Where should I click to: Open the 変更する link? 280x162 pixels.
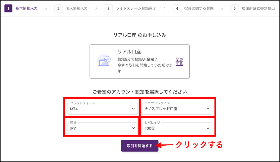(179, 61)
